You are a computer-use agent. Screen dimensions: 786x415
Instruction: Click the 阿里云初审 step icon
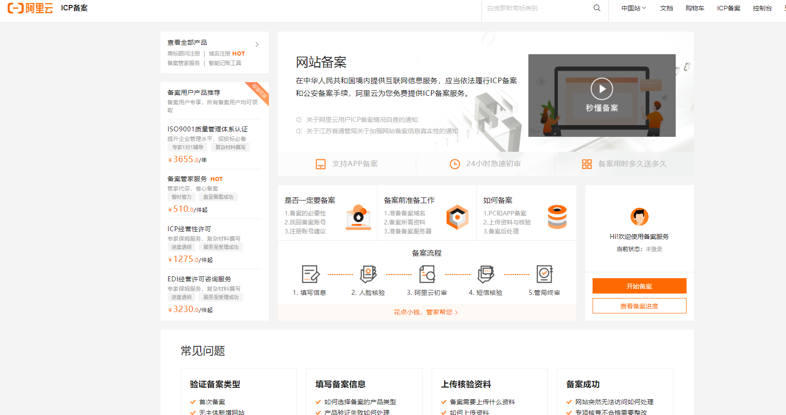point(427,274)
